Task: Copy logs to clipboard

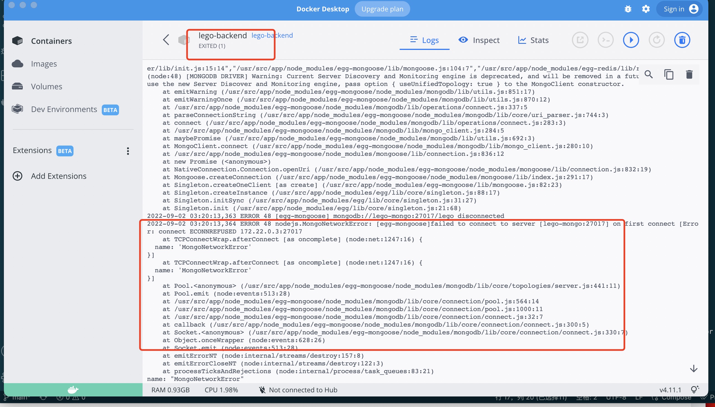Action: coord(669,74)
